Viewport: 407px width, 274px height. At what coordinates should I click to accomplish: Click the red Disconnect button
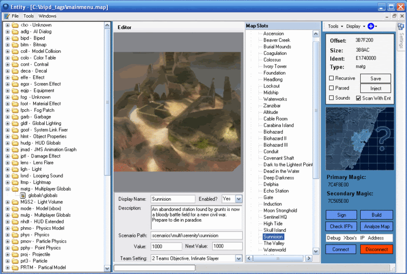[x=376, y=250]
